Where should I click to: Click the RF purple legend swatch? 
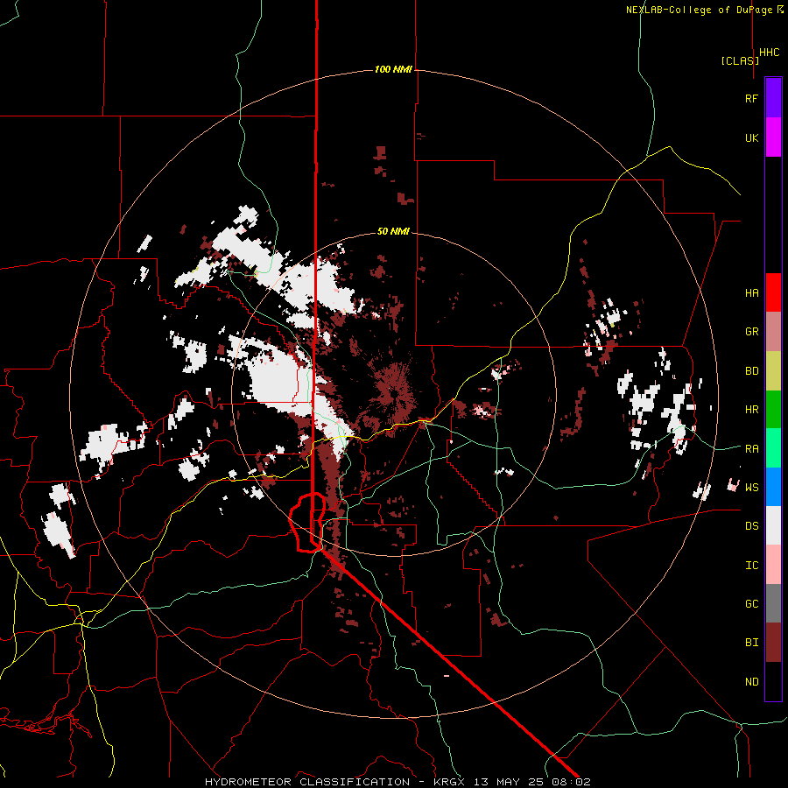[x=773, y=98]
